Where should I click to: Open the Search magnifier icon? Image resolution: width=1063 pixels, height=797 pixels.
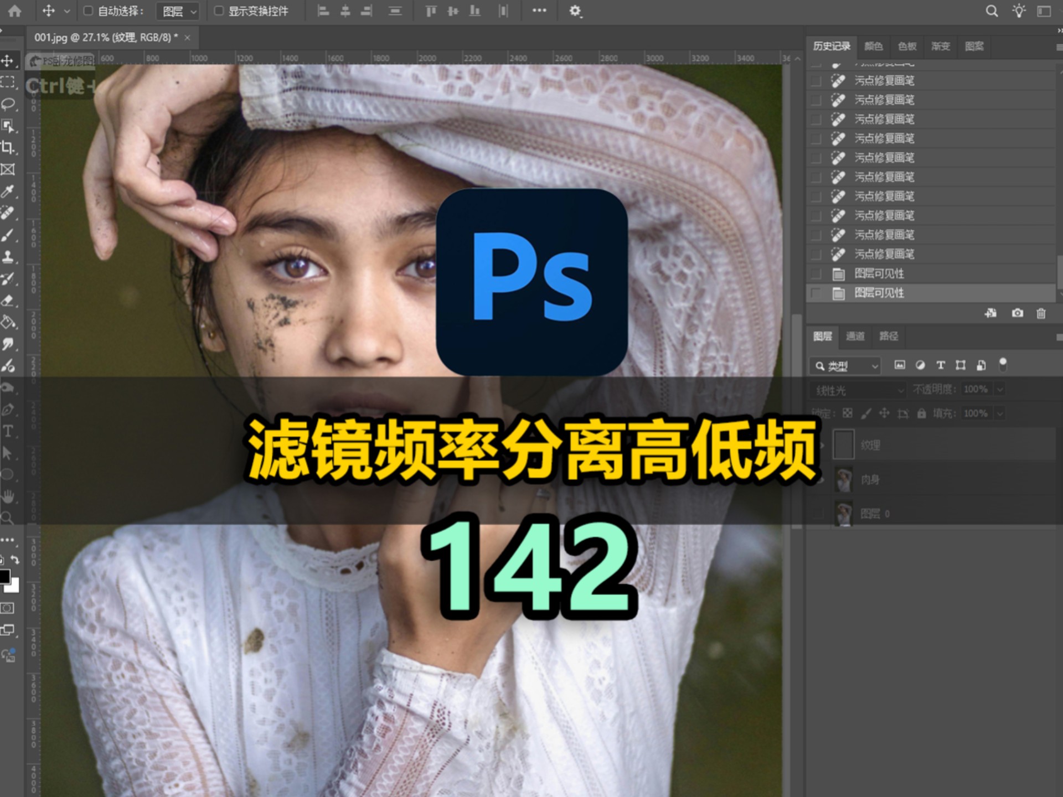tap(992, 11)
